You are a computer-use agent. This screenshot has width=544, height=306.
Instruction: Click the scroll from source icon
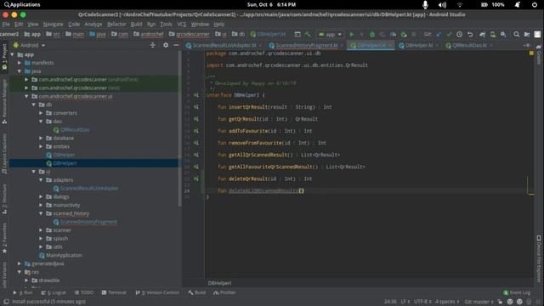(x=153, y=45)
